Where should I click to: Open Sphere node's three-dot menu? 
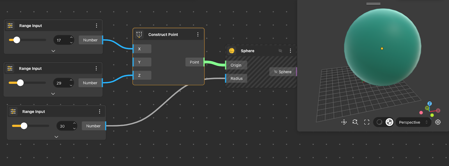[x=290, y=51]
